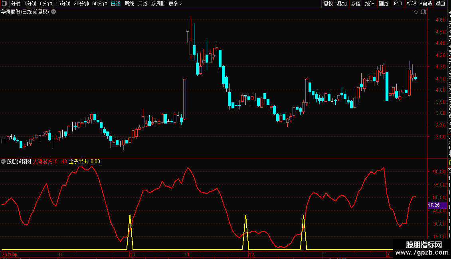Screen dimensions: 451x259
Task: Open F10 company information
Action: click(398, 4)
